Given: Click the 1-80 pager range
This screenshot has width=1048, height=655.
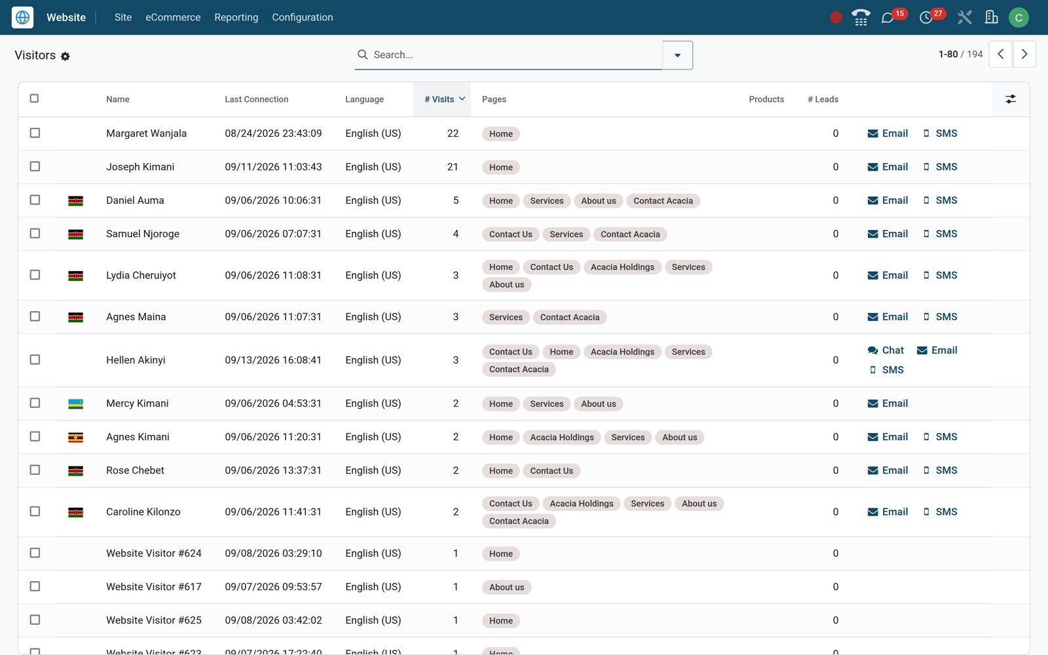Looking at the screenshot, I should tap(948, 54).
